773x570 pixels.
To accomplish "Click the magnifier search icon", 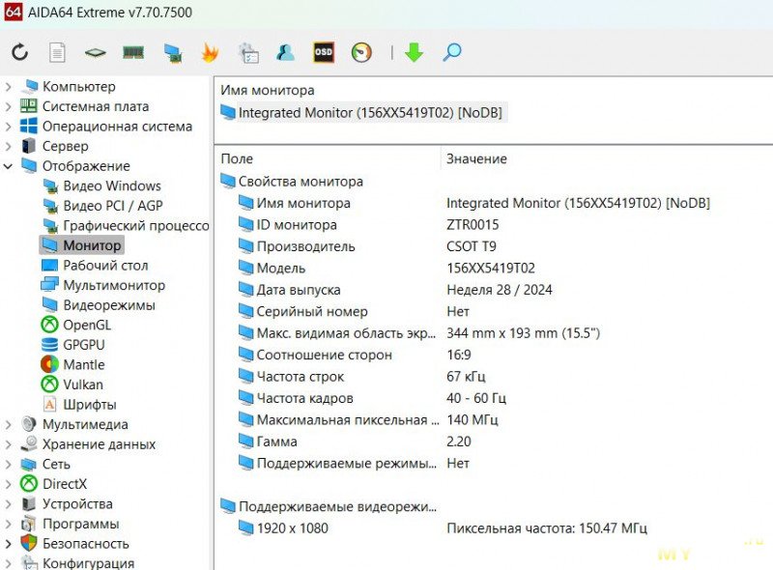I will click(x=452, y=52).
